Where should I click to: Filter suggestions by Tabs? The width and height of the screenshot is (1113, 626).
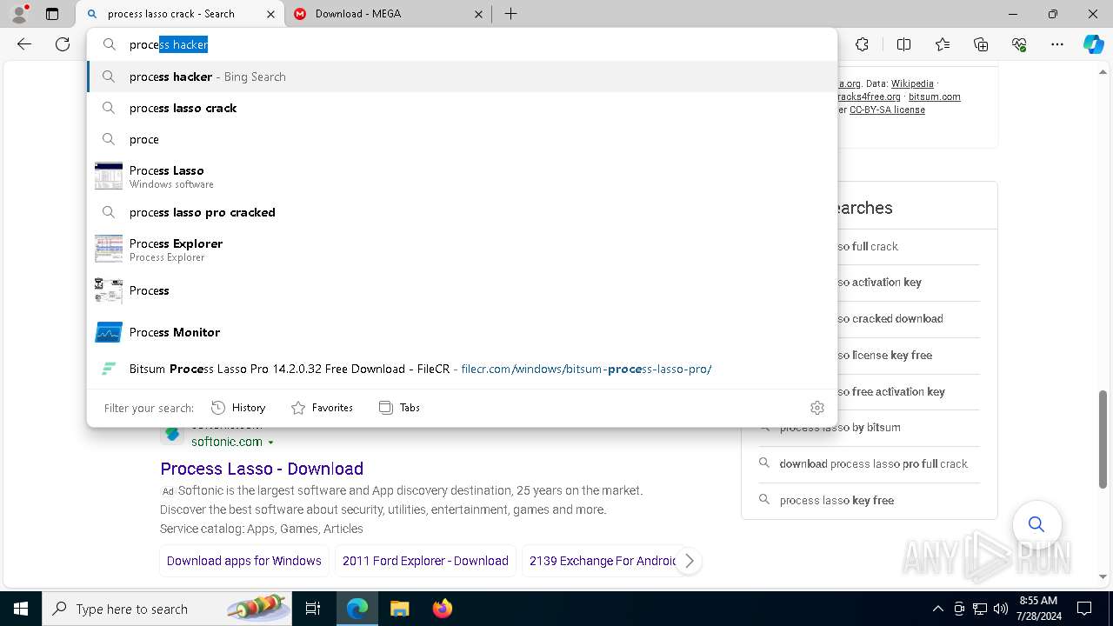coord(399,408)
